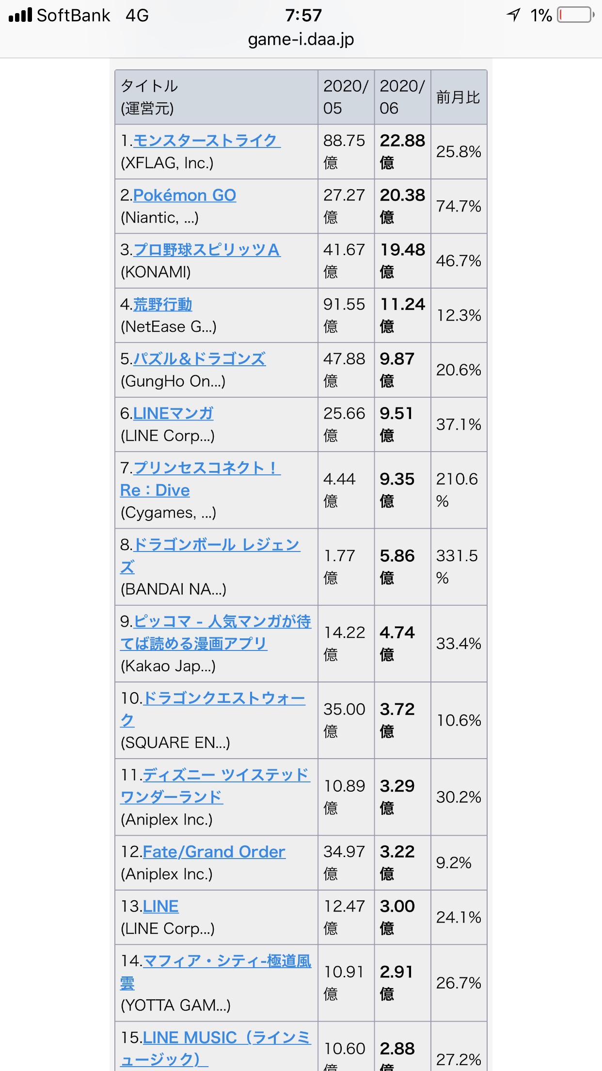Tap the 前月比 column header

[459, 97]
